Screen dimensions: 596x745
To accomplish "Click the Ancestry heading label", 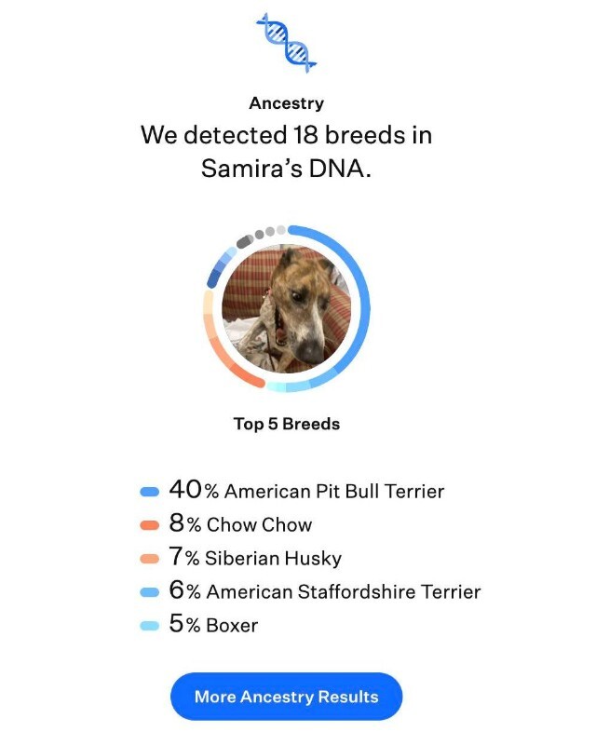I will (285, 102).
